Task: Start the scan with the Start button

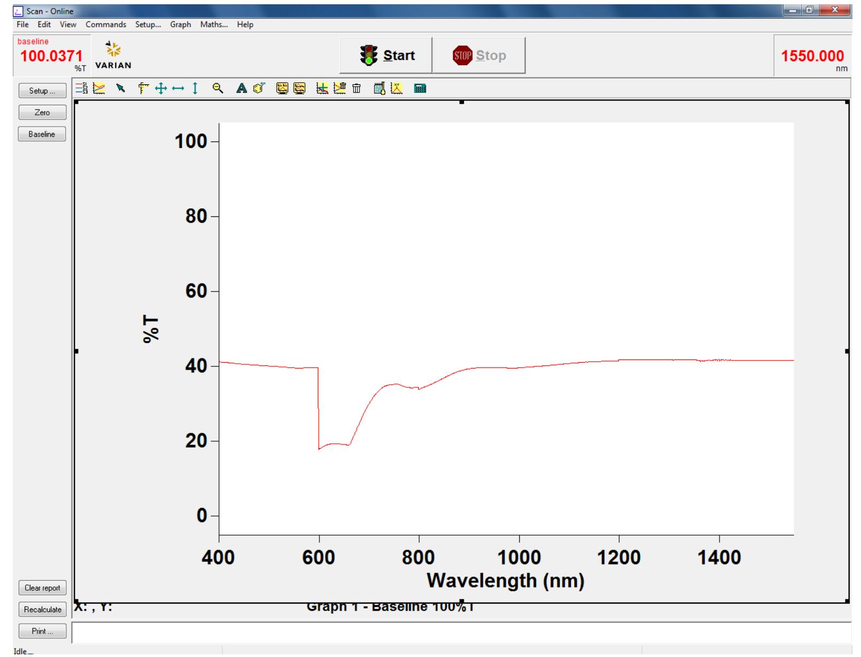Action: pyautogui.click(x=386, y=56)
